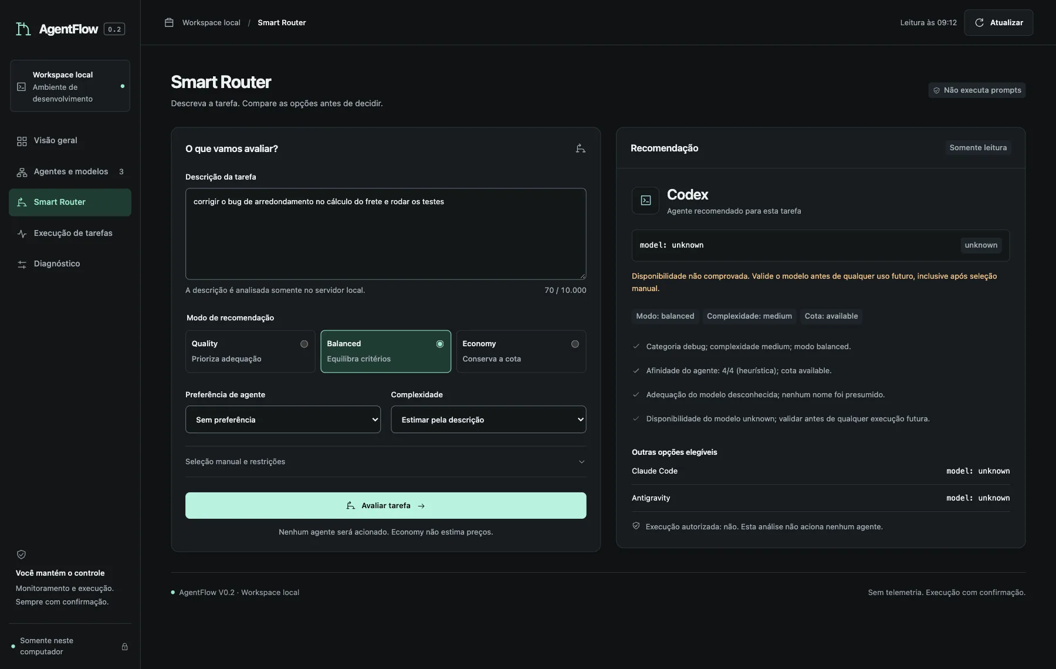
Task: Click the Agentes e modelos count 3
Action: [x=121, y=172]
